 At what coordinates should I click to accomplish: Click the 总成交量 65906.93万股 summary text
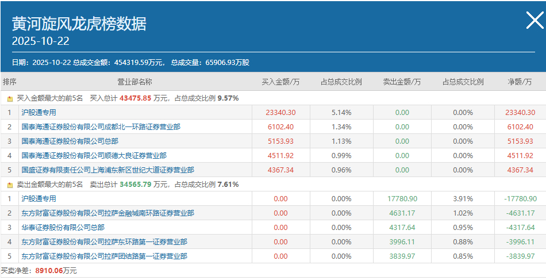pos(210,63)
